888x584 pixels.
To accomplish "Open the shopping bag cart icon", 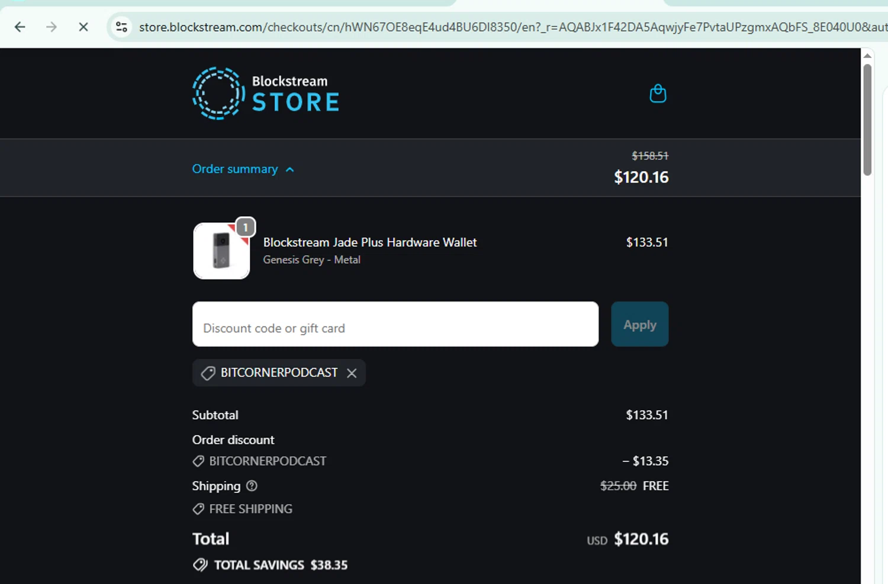I will (x=658, y=94).
